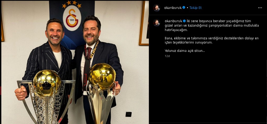Click the black wall socket in the photo

129,114
